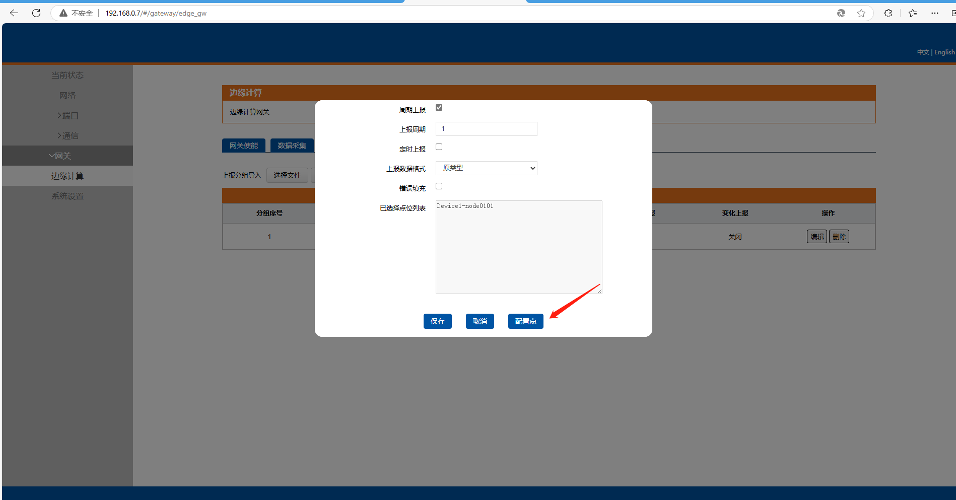Click the 分组序号 column header
Screen dimensions: 956x500
pyautogui.click(x=269, y=213)
